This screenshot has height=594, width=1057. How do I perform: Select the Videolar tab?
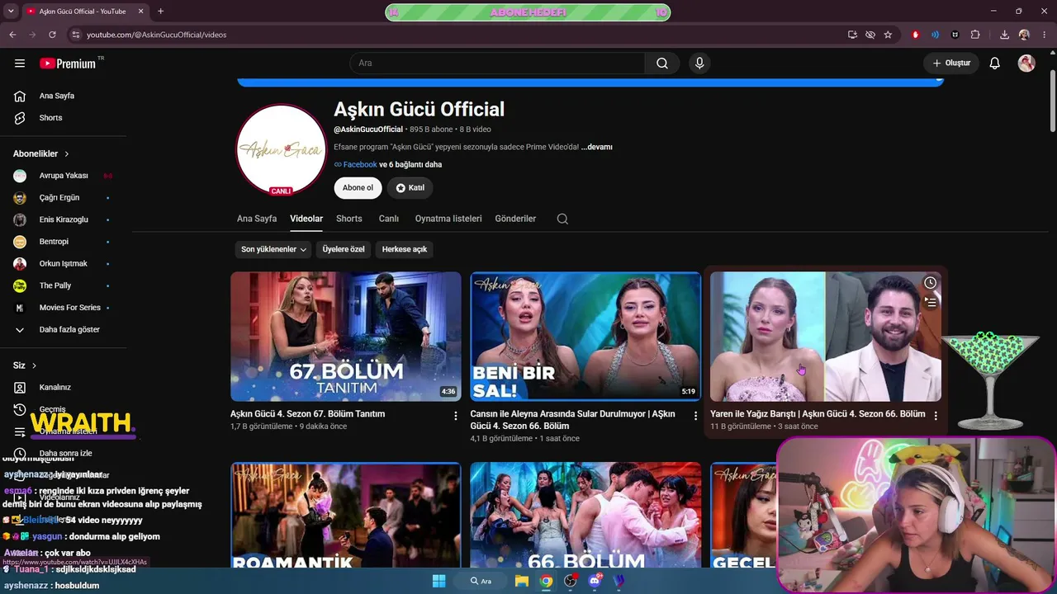306,219
